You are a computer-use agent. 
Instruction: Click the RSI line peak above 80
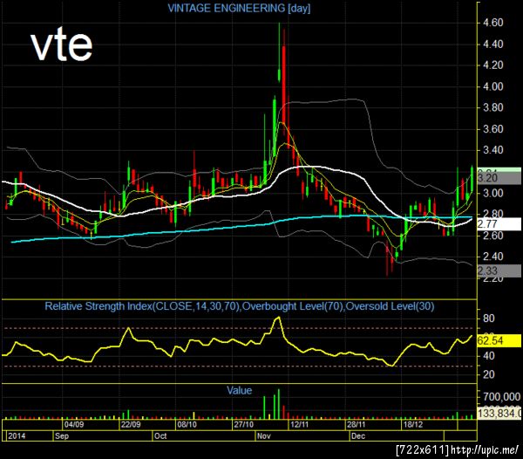278,319
